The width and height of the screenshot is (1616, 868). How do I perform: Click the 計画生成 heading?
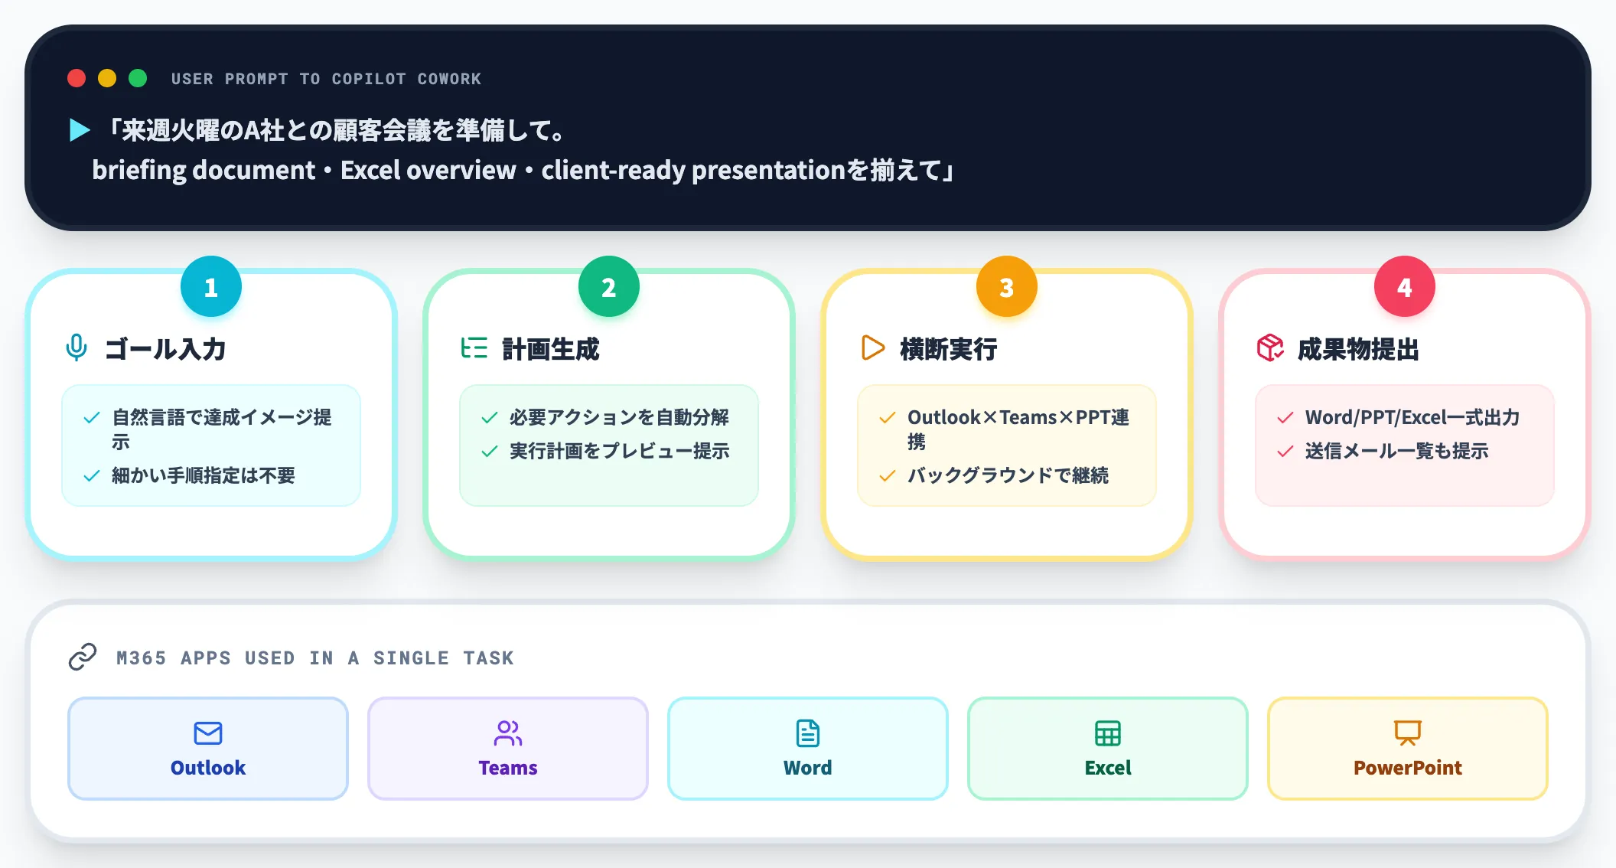click(551, 349)
